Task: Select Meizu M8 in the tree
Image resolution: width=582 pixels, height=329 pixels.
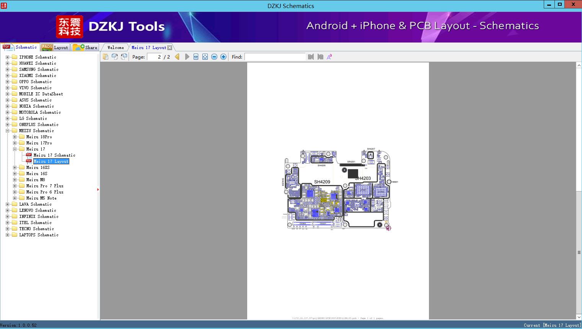Action: [x=36, y=180]
